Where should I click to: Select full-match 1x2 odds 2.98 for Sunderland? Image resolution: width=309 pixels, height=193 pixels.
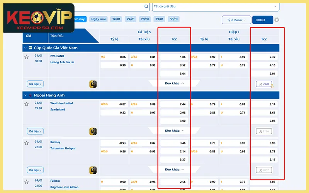click(x=174, y=112)
